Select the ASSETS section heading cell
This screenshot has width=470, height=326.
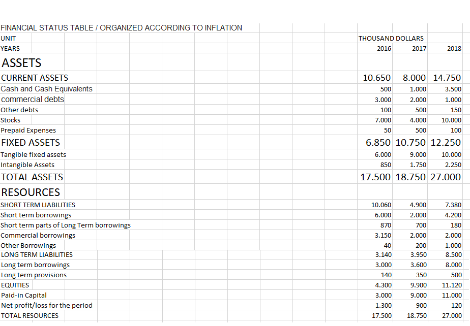point(21,62)
